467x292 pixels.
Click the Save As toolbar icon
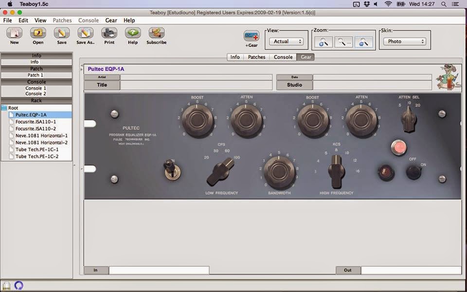tap(86, 33)
